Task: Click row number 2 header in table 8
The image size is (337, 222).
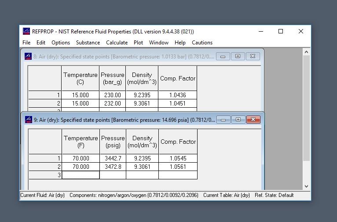Action: [x=45, y=103]
